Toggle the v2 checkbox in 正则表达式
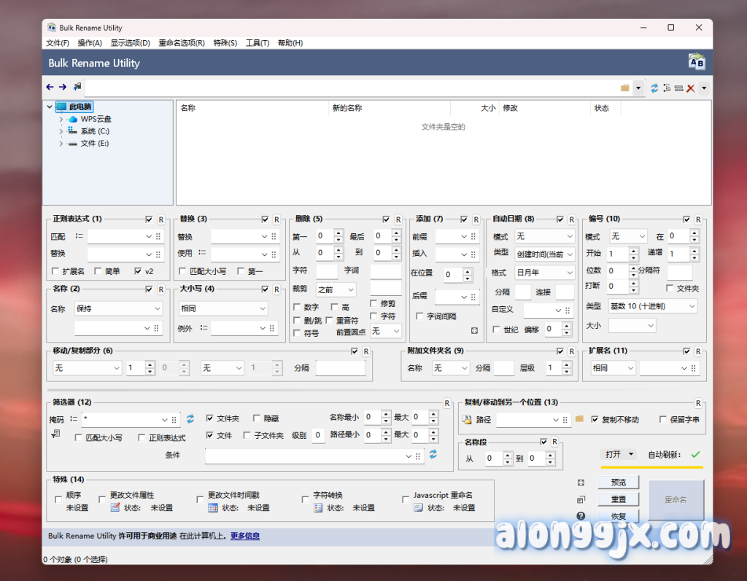 click(139, 271)
